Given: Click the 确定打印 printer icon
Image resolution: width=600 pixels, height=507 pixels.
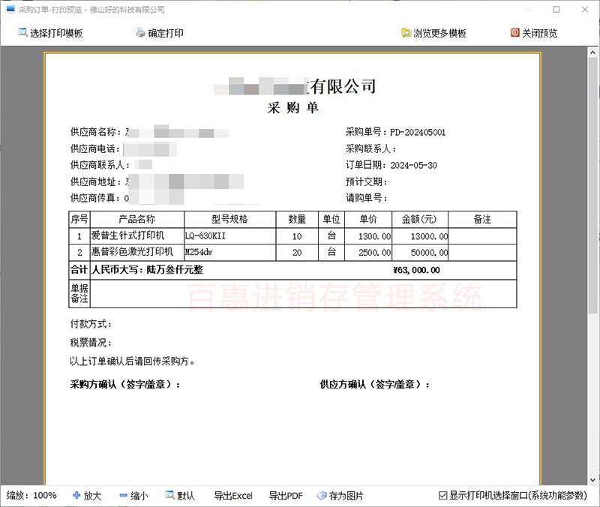Looking at the screenshot, I should click(140, 33).
